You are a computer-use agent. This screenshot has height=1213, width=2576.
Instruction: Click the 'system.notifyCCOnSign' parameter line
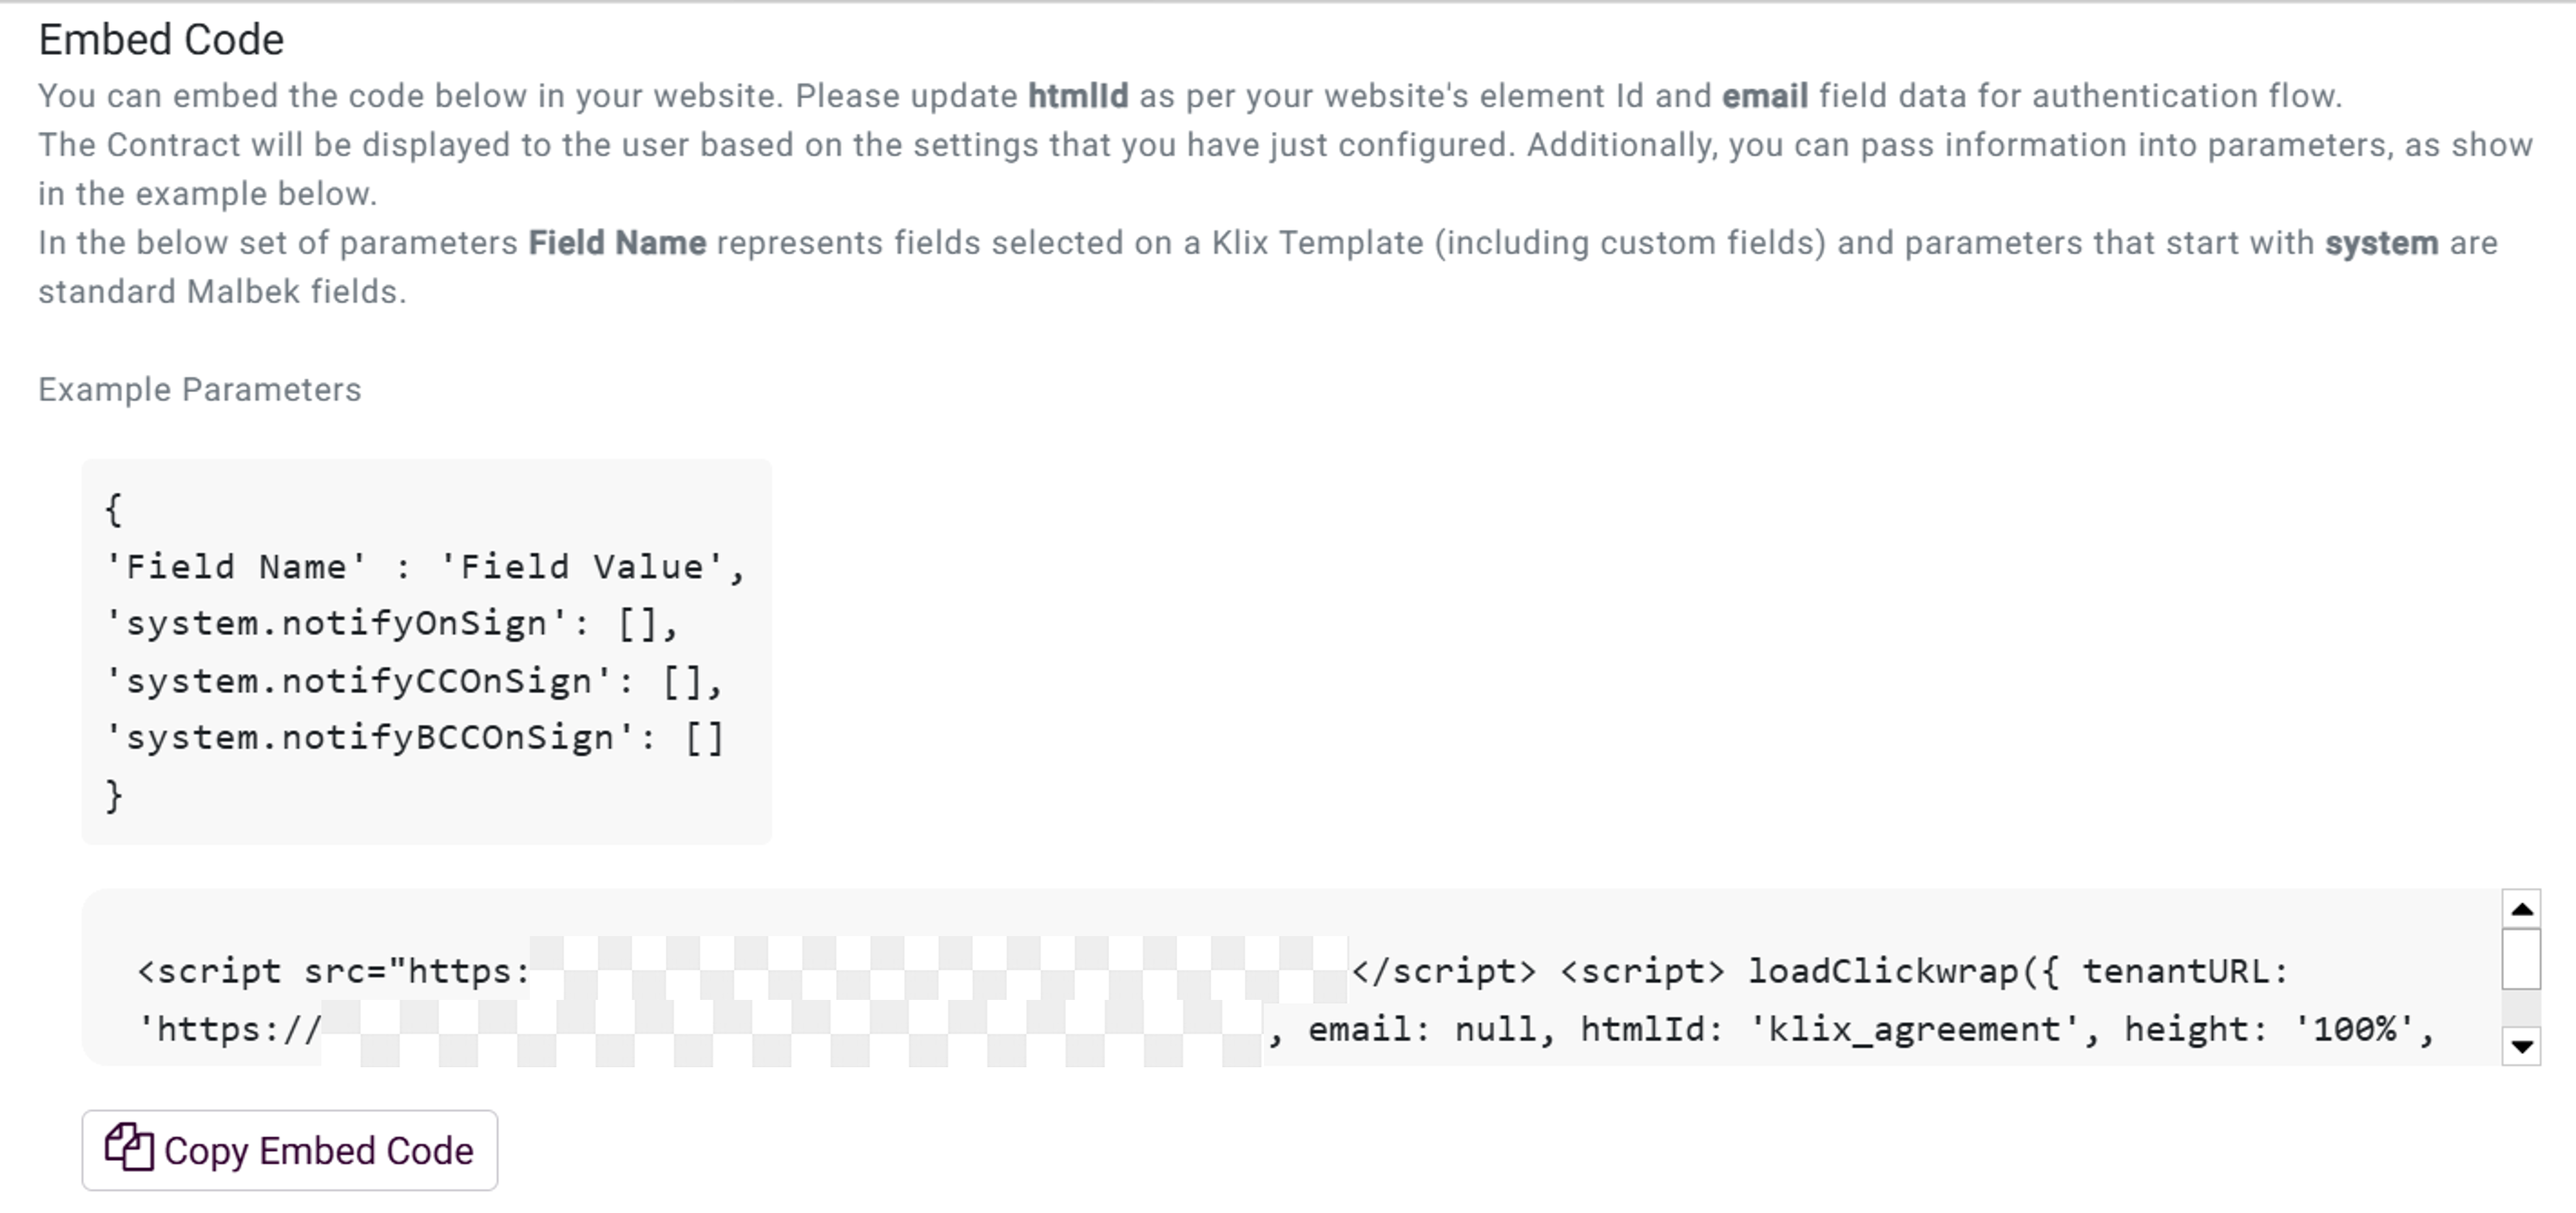[x=414, y=682]
